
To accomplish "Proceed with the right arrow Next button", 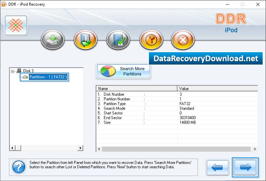I will (x=245, y=167).
